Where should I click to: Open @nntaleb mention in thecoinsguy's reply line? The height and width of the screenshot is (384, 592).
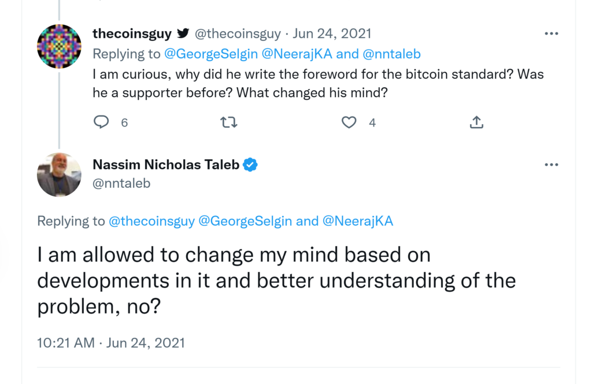pyautogui.click(x=391, y=54)
